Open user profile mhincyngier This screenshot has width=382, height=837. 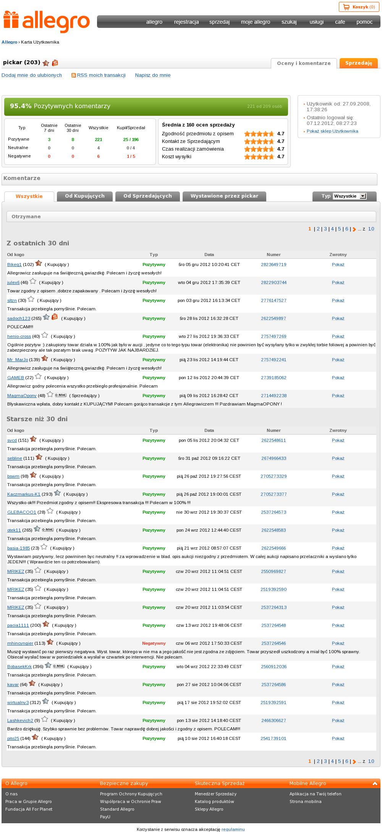20,643
